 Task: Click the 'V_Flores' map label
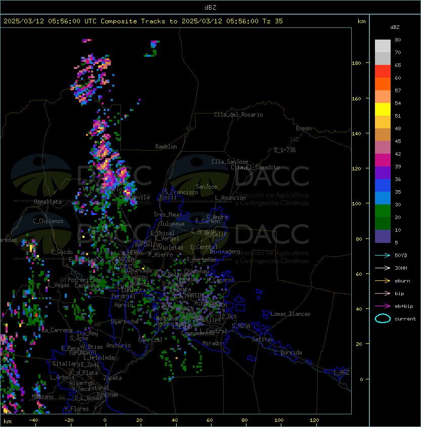(x=76, y=409)
